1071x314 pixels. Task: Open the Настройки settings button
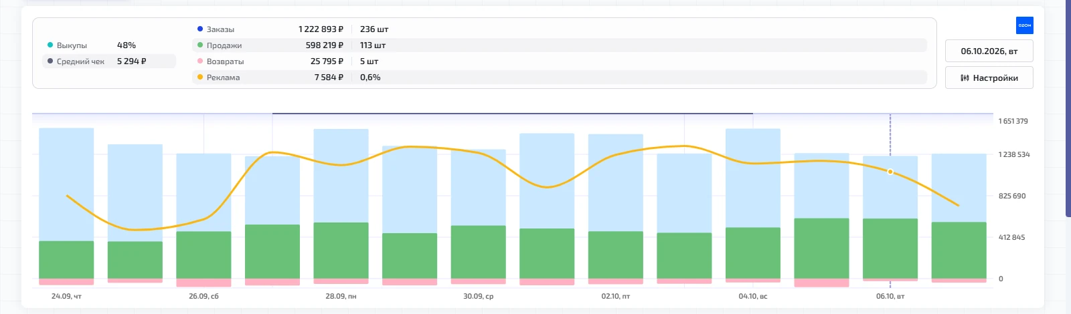(989, 77)
